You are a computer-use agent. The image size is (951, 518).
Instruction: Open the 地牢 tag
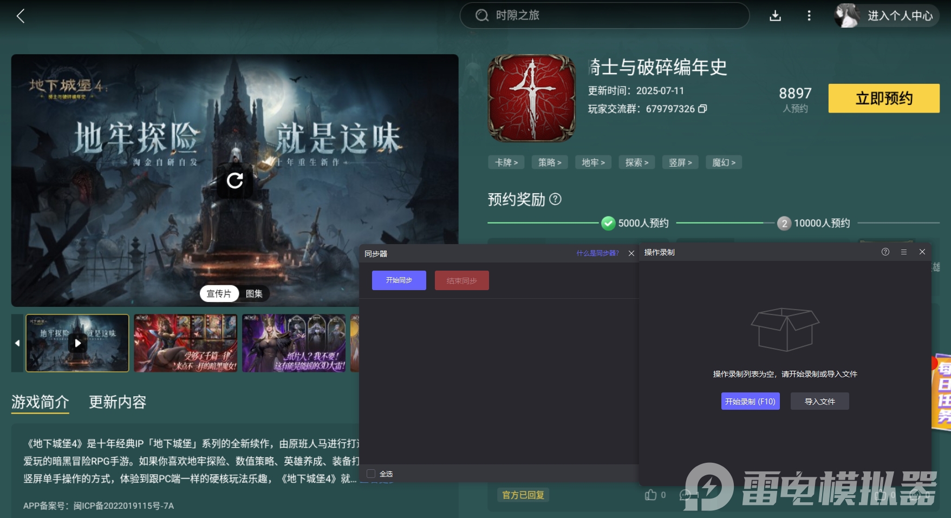pyautogui.click(x=593, y=162)
